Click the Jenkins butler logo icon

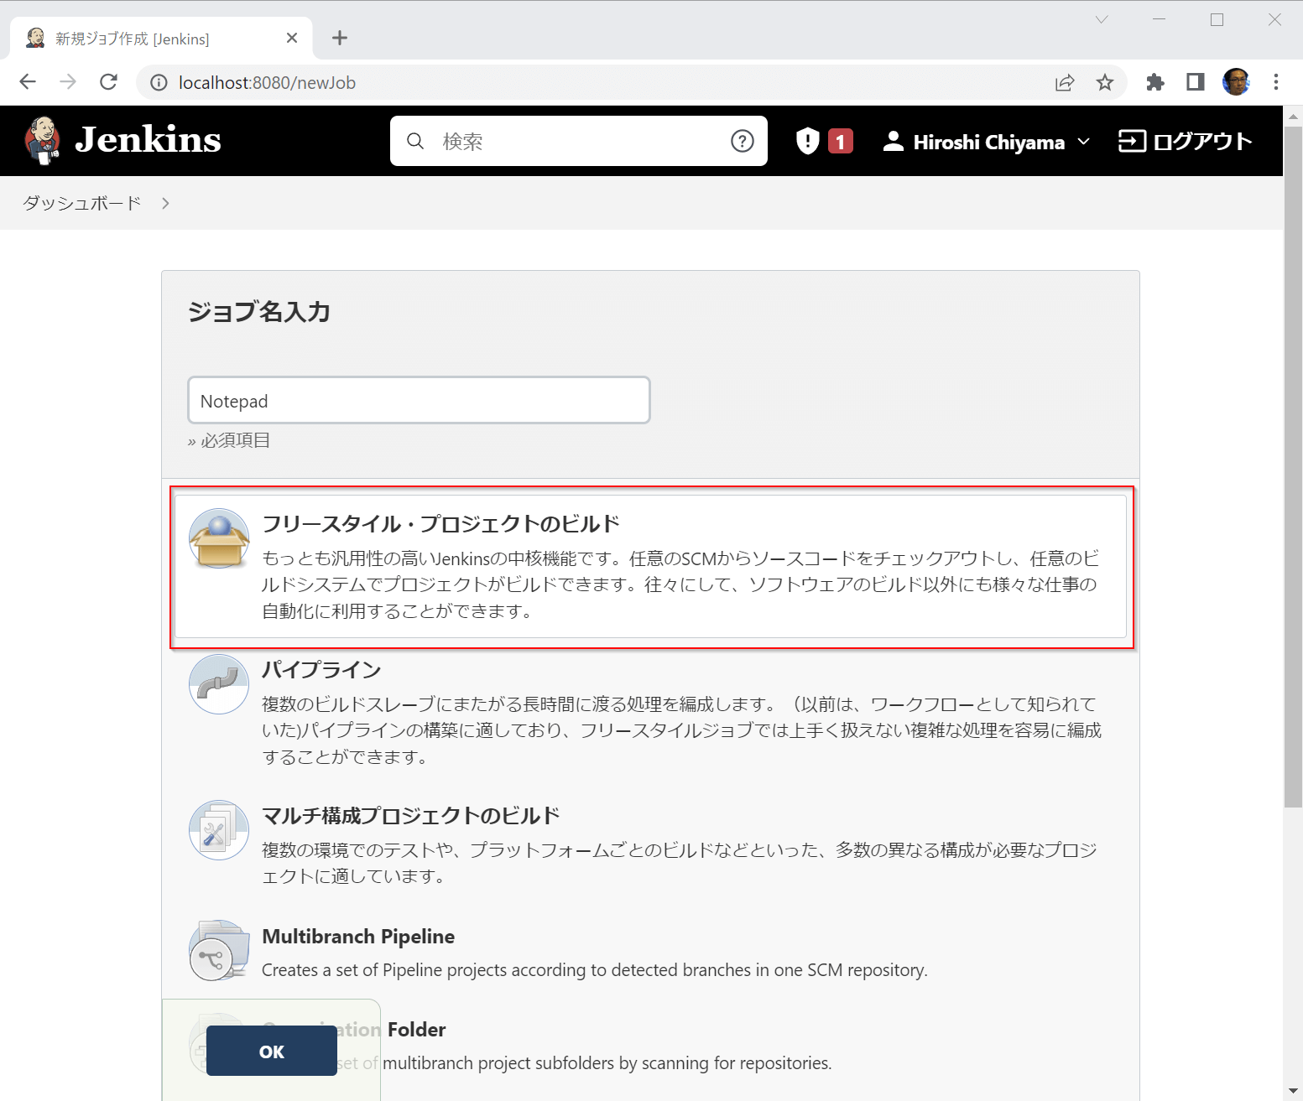(x=42, y=140)
